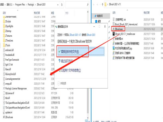Viewport: 163px width, 122px height.
Task: Click scroll up arrow of left file list
Action: [x=88, y=12]
